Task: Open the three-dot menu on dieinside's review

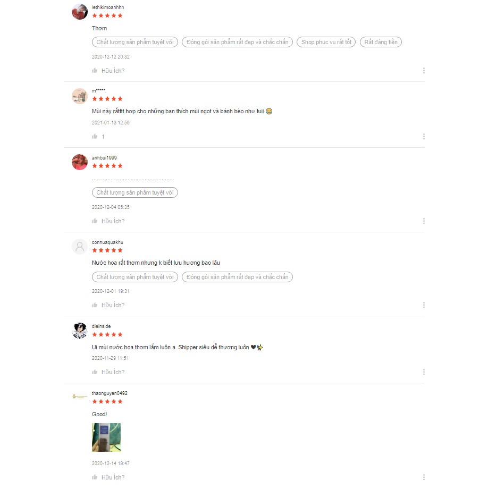Action: tap(424, 372)
